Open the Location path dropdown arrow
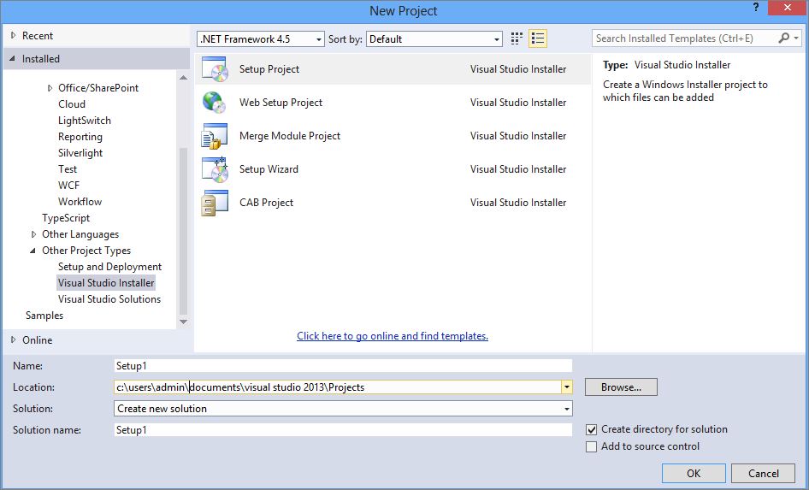Image resolution: width=809 pixels, height=490 pixels. coord(566,387)
